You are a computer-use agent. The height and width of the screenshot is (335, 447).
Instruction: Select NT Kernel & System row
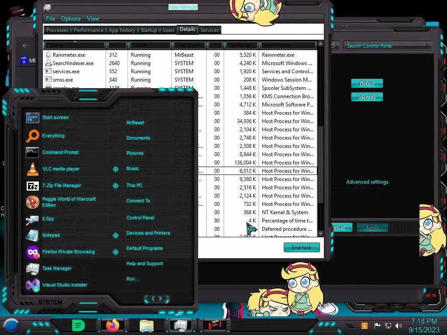pos(258,212)
